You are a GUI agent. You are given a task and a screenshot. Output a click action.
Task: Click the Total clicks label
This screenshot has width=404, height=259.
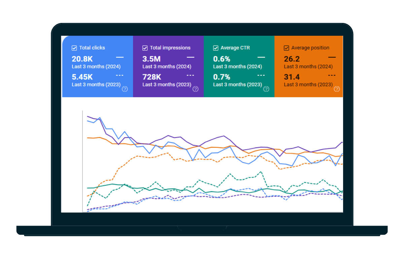92,48
